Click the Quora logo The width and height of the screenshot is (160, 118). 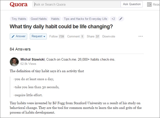(x=19, y=4)
